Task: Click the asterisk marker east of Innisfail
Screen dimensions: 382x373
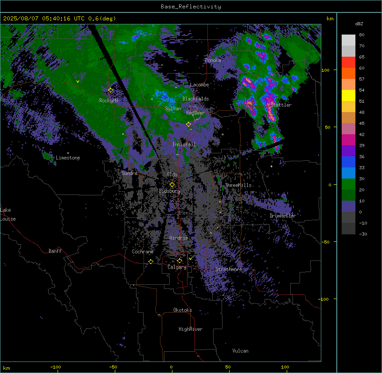Action: tap(222, 134)
